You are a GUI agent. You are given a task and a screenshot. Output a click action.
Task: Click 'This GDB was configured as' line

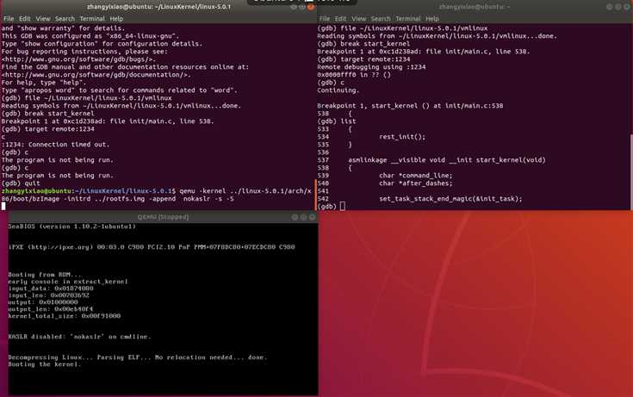click(90, 36)
